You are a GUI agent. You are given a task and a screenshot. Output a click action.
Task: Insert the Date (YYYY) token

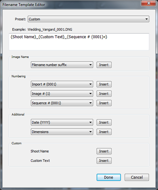click(x=104, y=122)
